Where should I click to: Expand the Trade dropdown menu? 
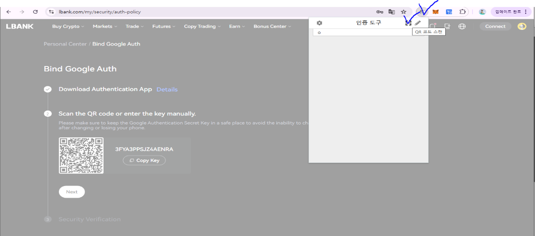(134, 26)
